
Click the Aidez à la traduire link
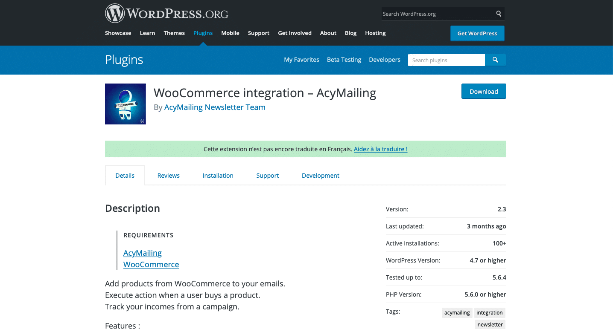381,149
